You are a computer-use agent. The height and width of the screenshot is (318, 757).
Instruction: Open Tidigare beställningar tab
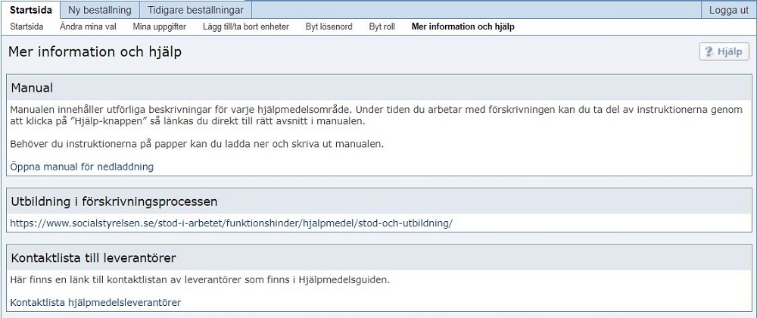[x=195, y=10]
